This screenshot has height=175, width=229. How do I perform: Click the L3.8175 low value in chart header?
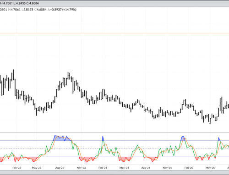pos(27,10)
